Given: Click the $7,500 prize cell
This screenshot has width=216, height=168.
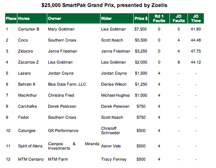Looking at the screenshot, I should (x=140, y=29).
